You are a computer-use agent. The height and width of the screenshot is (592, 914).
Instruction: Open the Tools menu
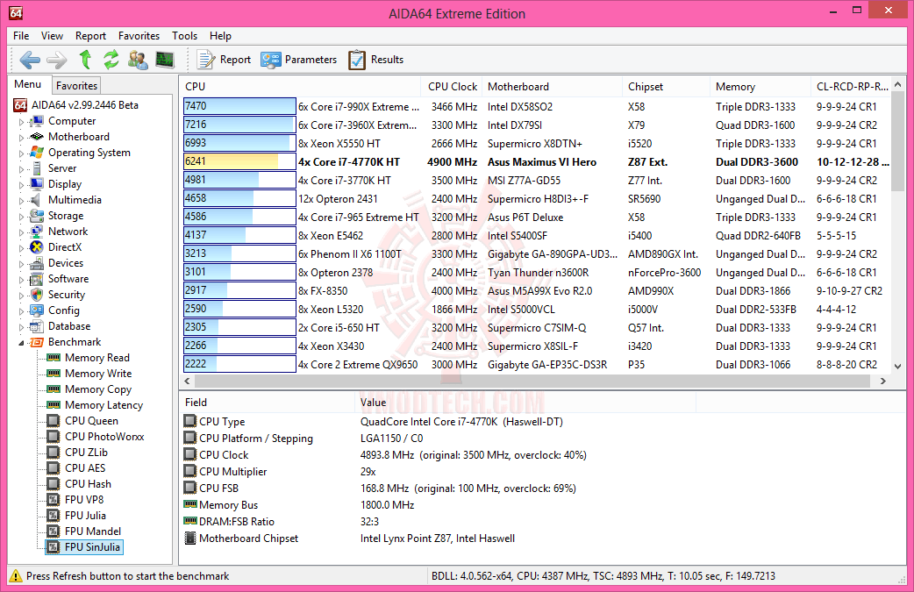point(184,36)
